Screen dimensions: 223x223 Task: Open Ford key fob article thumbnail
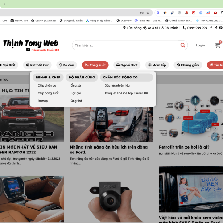pyautogui.click(x=111, y=124)
